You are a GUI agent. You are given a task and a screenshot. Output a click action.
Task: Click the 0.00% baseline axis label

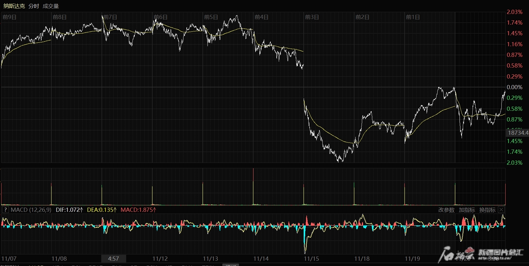pyautogui.click(x=514, y=87)
